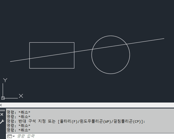Open recent commands dropdown arrow
174x139 pixels.
14,136
